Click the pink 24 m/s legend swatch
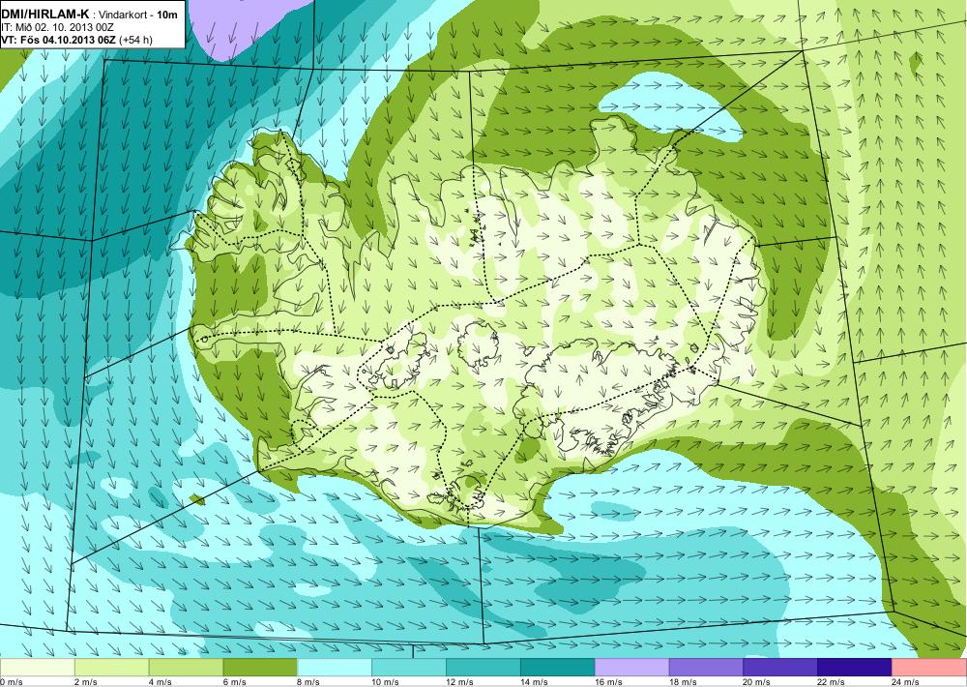This screenshot has height=687, width=967. point(929,668)
